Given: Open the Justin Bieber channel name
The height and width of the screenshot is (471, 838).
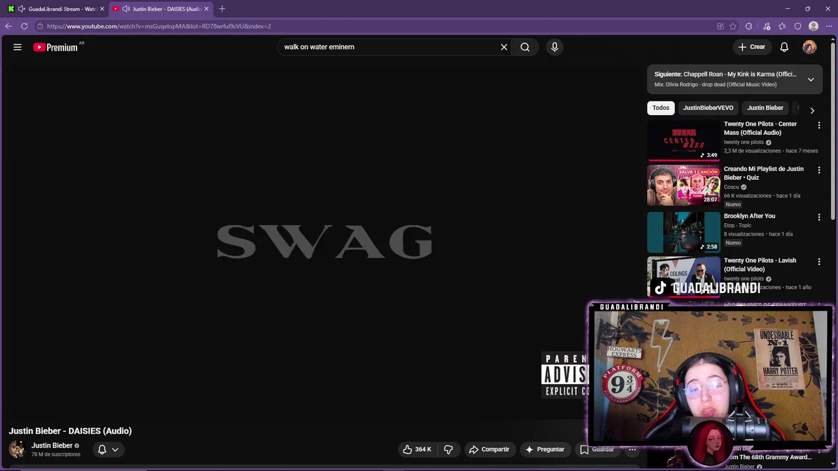Looking at the screenshot, I should (x=52, y=445).
